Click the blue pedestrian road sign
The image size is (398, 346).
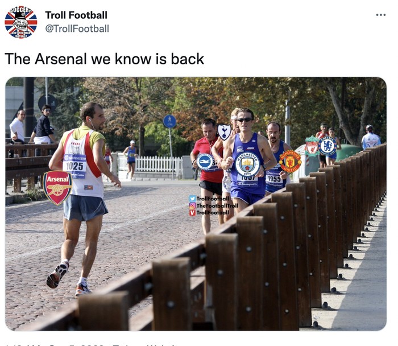click(169, 122)
